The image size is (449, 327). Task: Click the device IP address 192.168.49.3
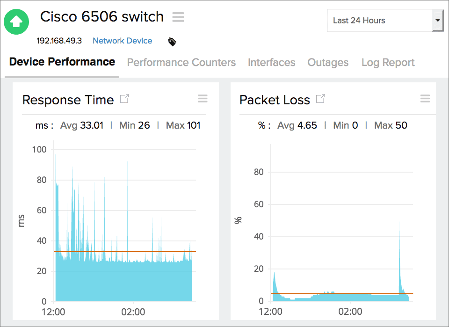59,41
